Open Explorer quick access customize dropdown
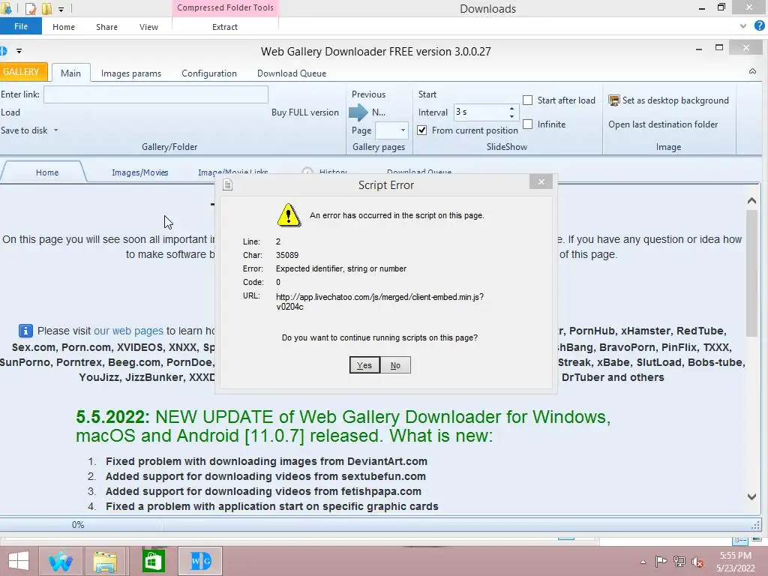 coord(61,9)
